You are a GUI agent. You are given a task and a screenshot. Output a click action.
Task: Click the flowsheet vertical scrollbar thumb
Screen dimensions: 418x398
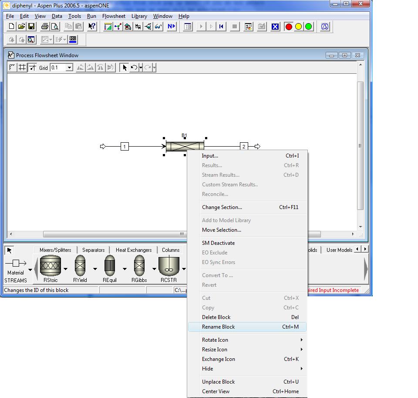(x=360, y=146)
